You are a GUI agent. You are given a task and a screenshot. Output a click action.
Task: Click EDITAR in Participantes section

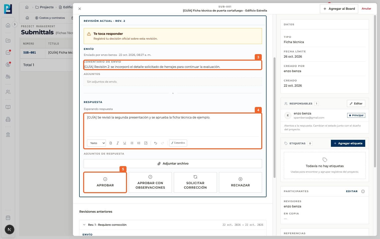[352, 191]
